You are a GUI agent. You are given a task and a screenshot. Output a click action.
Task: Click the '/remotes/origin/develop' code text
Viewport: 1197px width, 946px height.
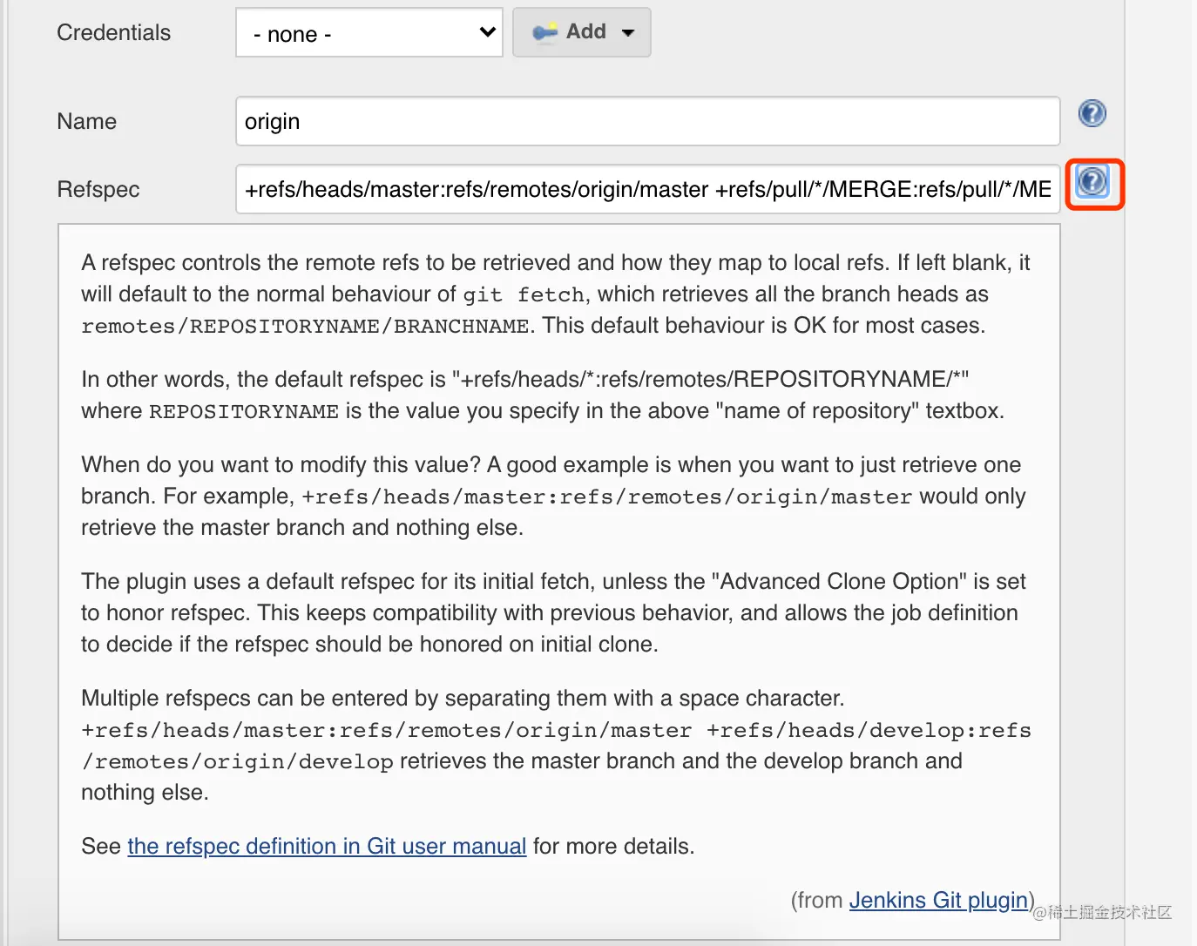tap(238, 762)
